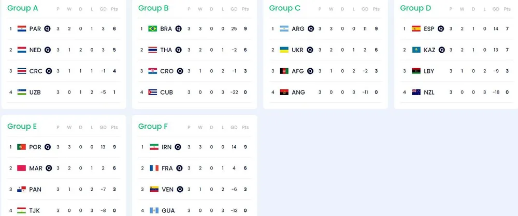
Task: Click the Ukraine flag icon
Action: click(284, 50)
